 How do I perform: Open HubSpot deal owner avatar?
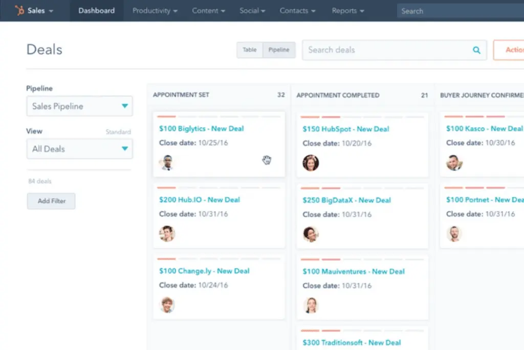point(311,163)
